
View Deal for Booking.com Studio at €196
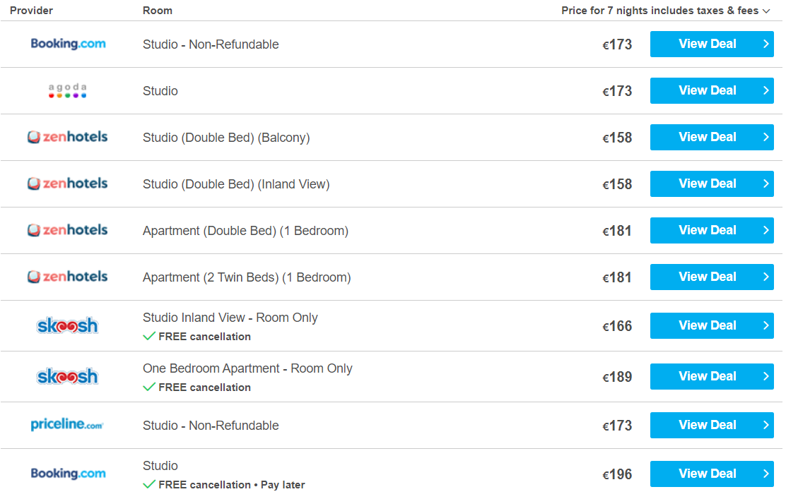(x=712, y=474)
